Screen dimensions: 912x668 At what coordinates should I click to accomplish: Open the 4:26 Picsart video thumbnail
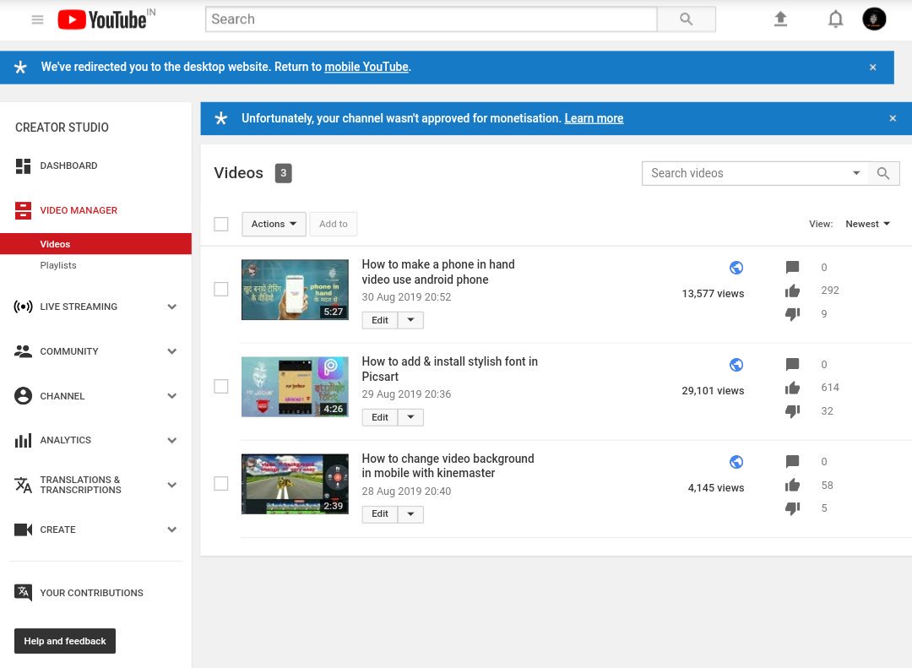295,387
